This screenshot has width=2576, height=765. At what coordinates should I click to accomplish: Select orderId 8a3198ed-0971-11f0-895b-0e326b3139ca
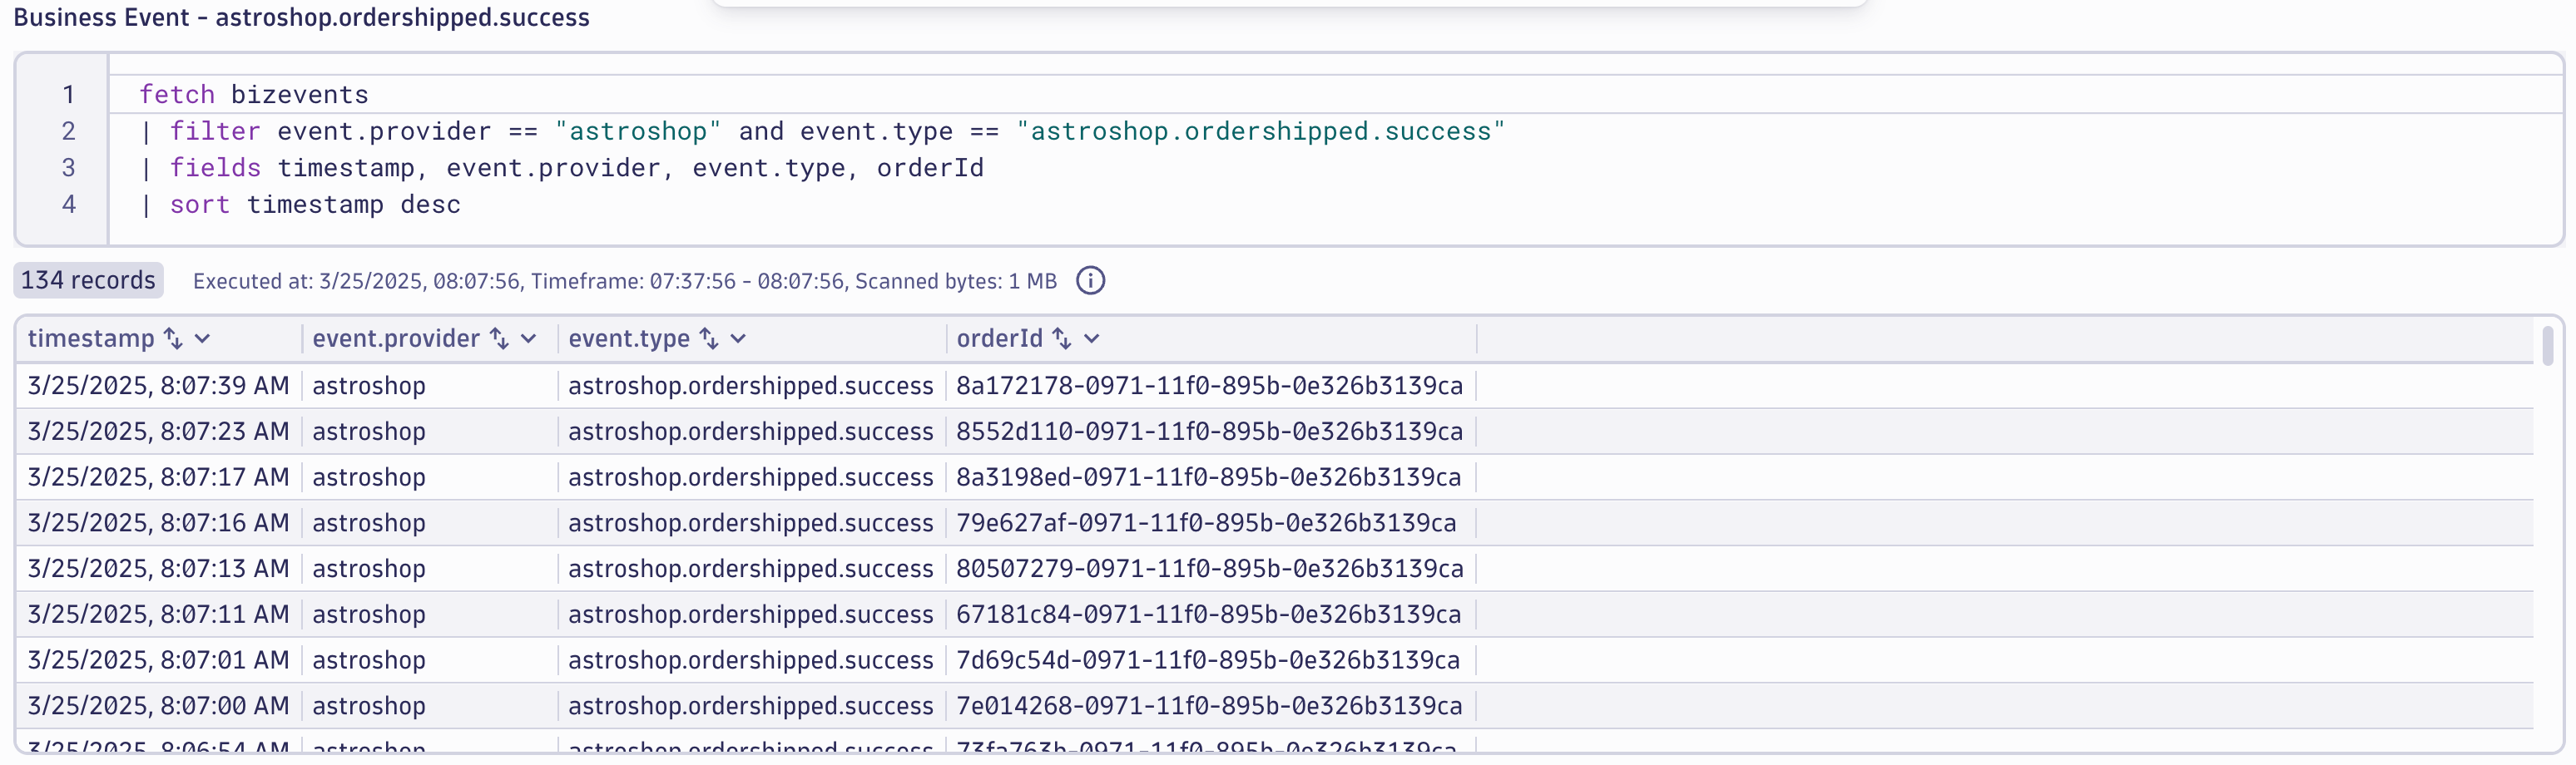(x=1208, y=478)
